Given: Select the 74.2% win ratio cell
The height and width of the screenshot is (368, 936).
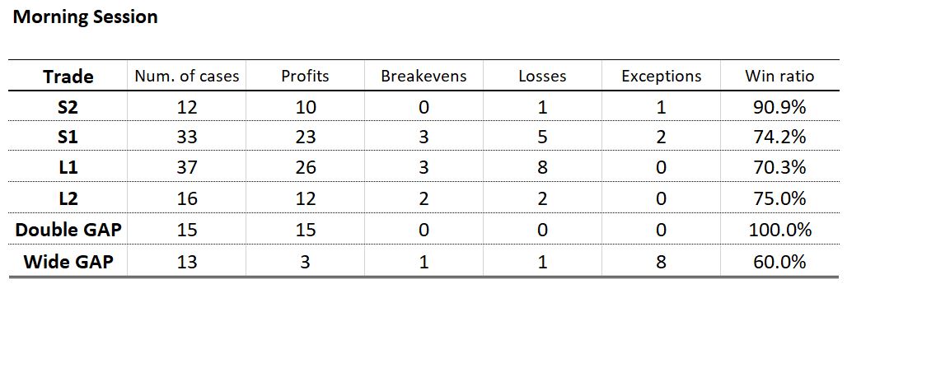Looking at the screenshot, I should tap(779, 137).
